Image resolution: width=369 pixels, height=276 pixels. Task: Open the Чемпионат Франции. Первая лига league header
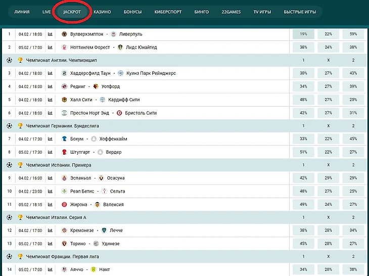pyautogui.click(x=184, y=256)
